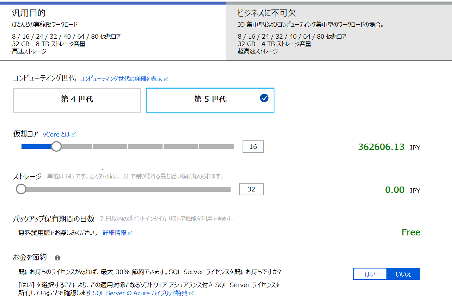Image resolution: width=452 pixels, height=303 pixels.
Task: Click the external link icon beside Azure ハイブリッド特典
Action: pos(191,293)
